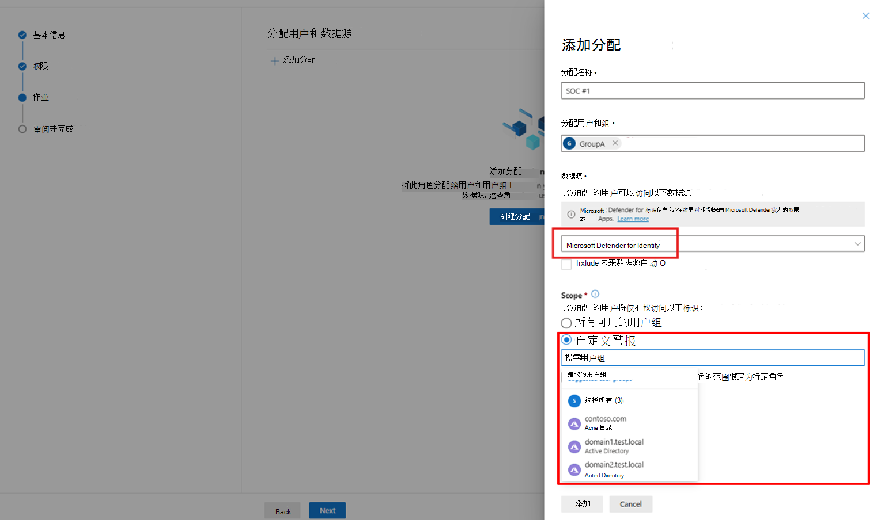This screenshot has width=877, height=520.
Task: Go to the 权限 wizard step
Action: pyautogui.click(x=41, y=66)
